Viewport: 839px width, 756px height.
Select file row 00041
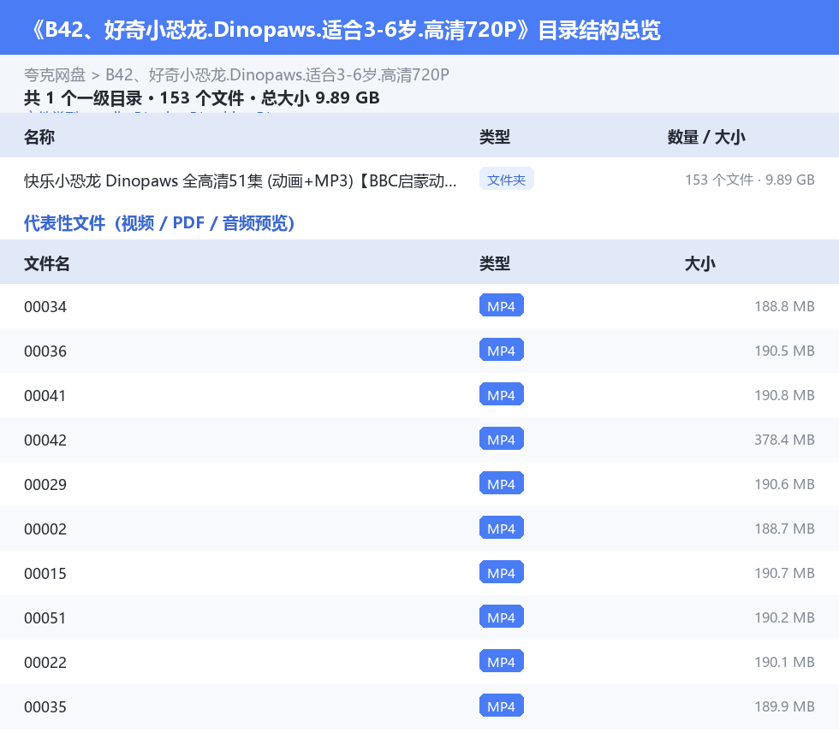click(x=419, y=395)
